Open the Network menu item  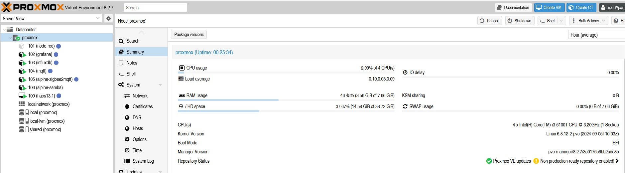140,96
